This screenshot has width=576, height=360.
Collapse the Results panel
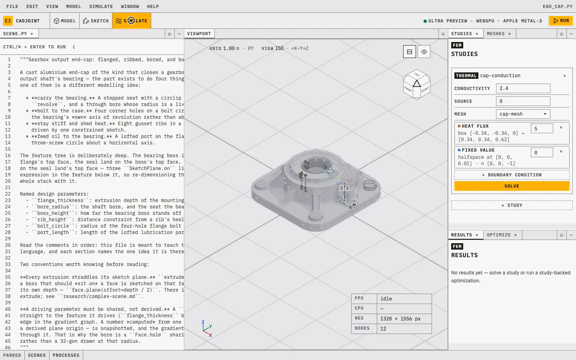tap(571, 235)
